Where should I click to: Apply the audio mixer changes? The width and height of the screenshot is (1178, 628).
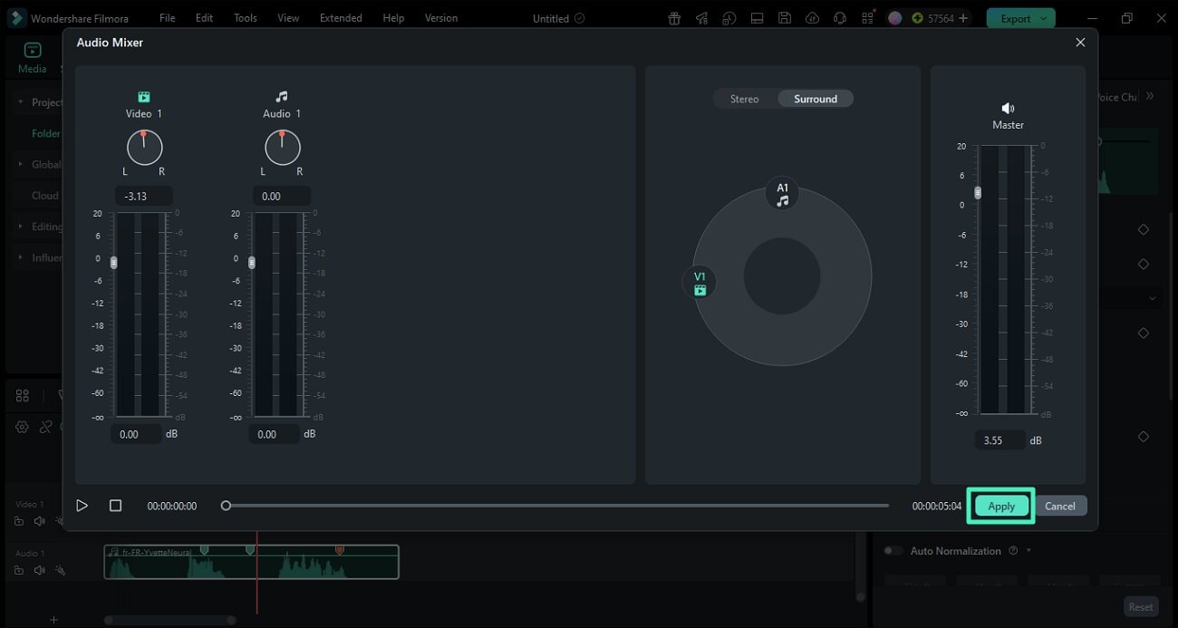[x=1001, y=507]
